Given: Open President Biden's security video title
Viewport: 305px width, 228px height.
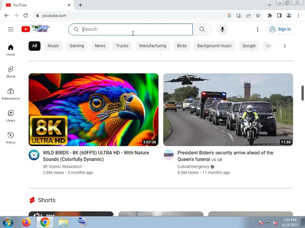Looking at the screenshot, I should point(225,156).
